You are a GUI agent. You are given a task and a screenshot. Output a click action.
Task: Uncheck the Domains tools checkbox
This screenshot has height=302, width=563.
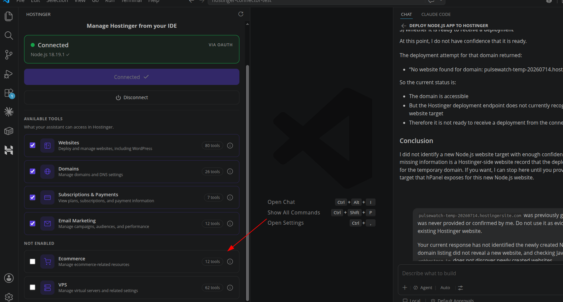(32, 171)
